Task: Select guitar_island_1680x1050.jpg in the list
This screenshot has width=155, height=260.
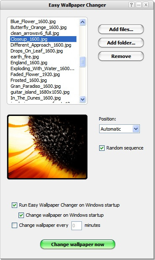Action: pos(43,92)
